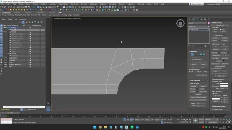The height and width of the screenshot is (130, 232).
Task: Expand the Soft Selection rollout
Action: 195,81
